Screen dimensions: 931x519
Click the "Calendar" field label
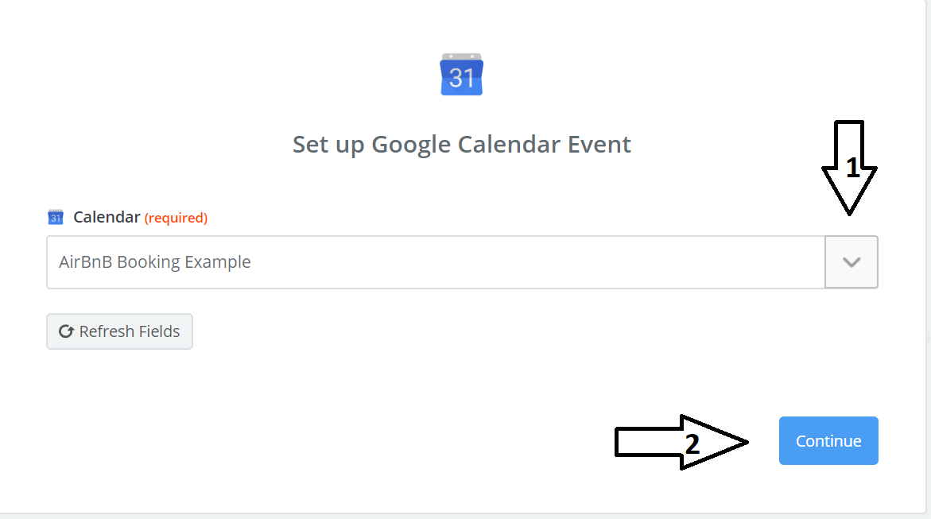coord(107,217)
